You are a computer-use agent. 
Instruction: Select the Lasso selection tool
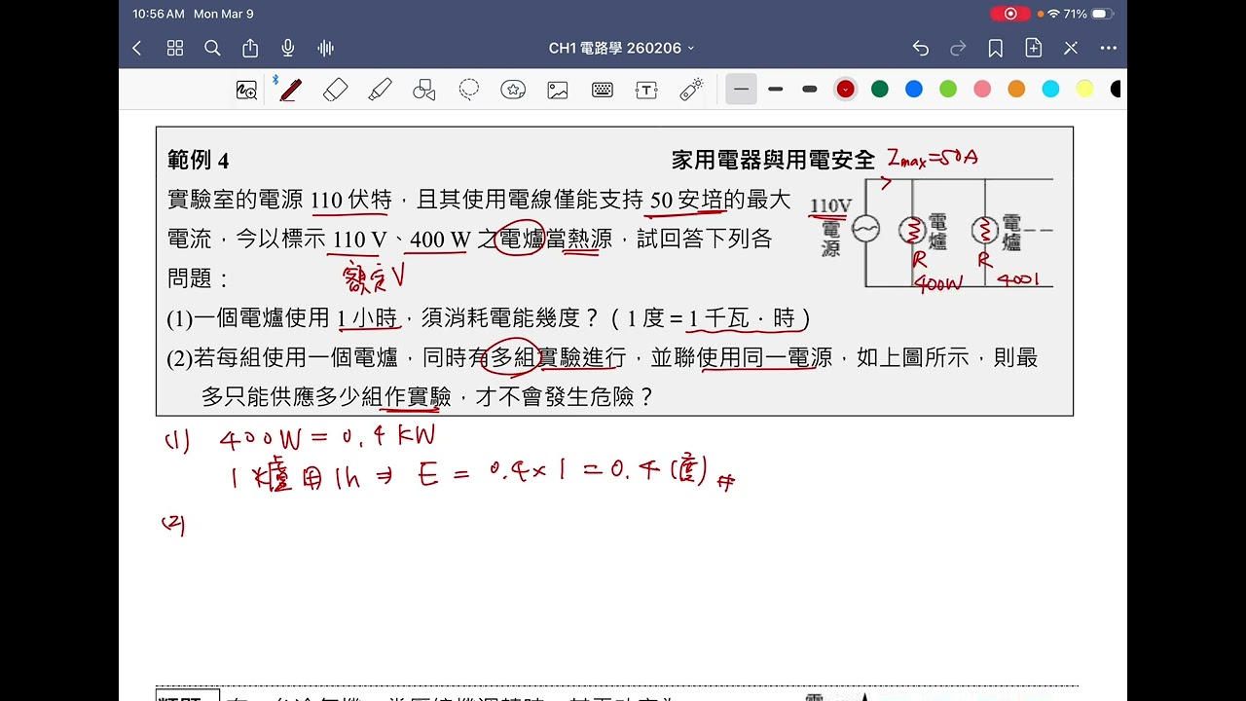pyautogui.click(x=469, y=90)
